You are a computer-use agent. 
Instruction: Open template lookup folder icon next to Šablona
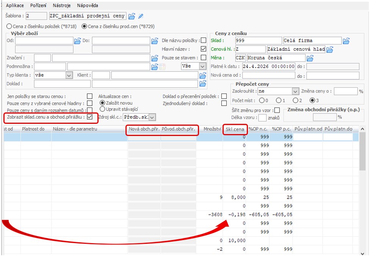tap(132, 16)
